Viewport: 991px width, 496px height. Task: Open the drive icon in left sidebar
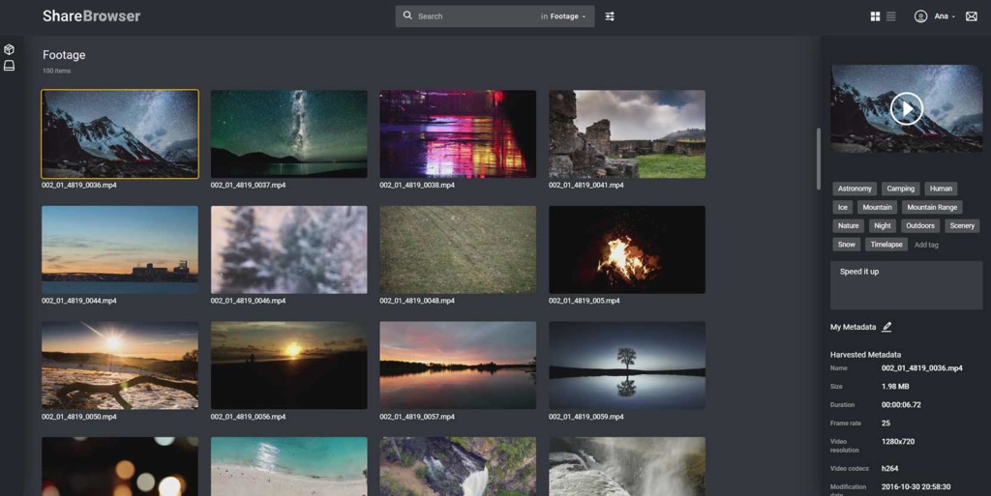9,66
